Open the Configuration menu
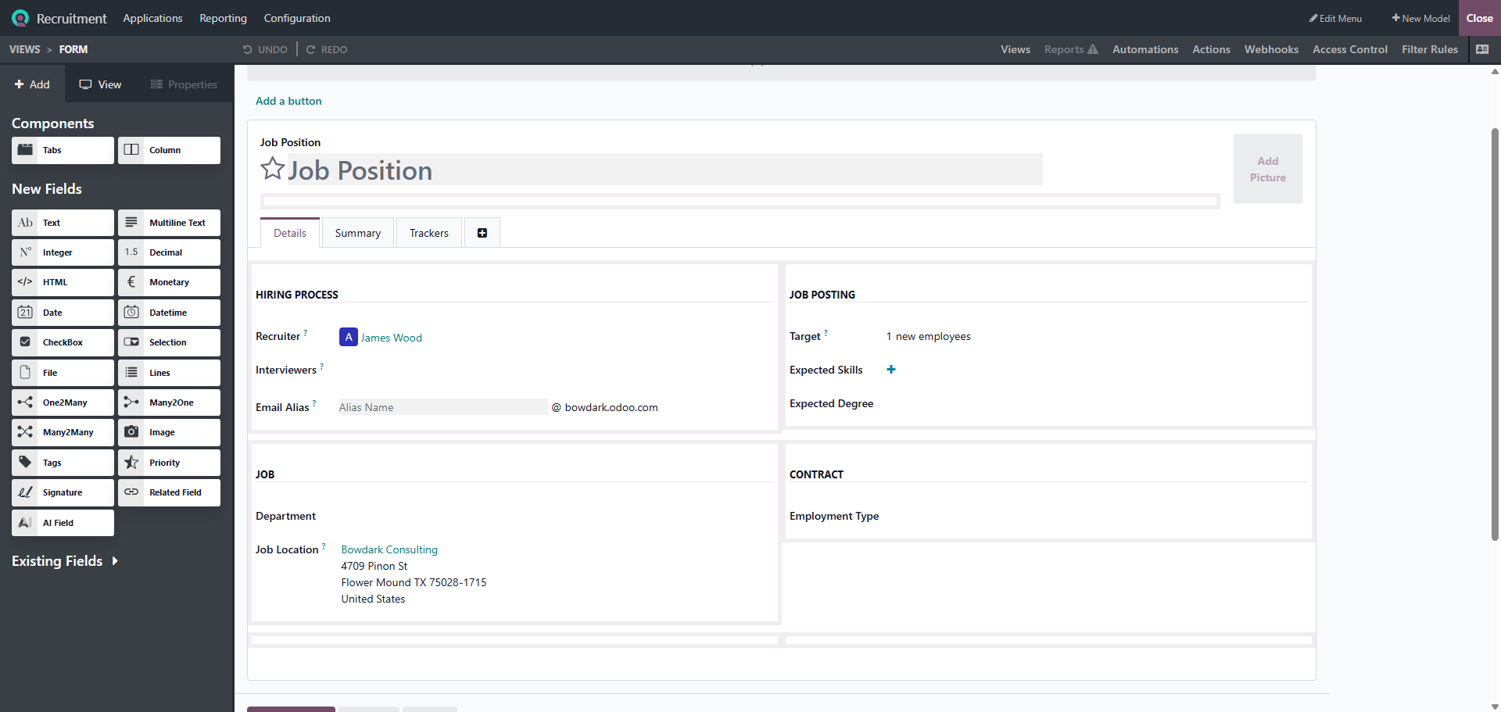This screenshot has width=1501, height=712. click(x=297, y=18)
